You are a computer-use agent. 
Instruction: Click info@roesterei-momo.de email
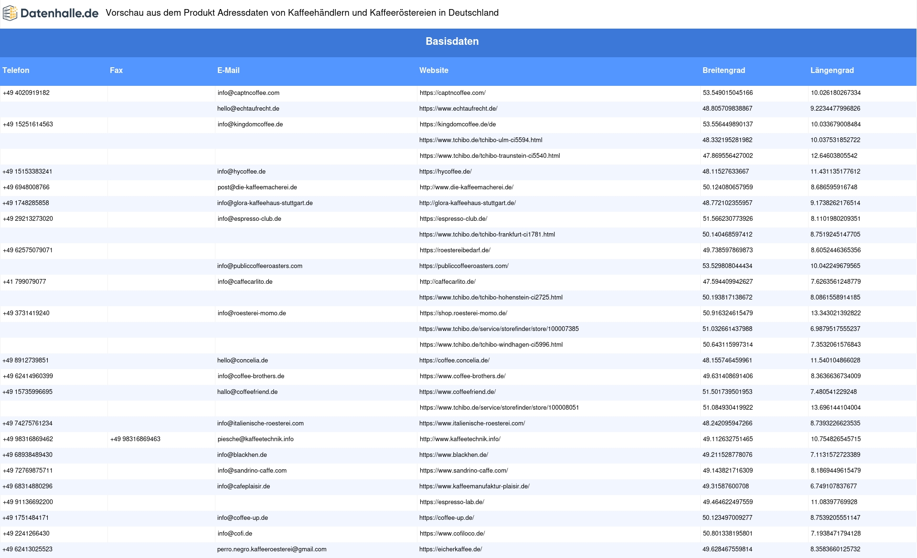(x=252, y=313)
